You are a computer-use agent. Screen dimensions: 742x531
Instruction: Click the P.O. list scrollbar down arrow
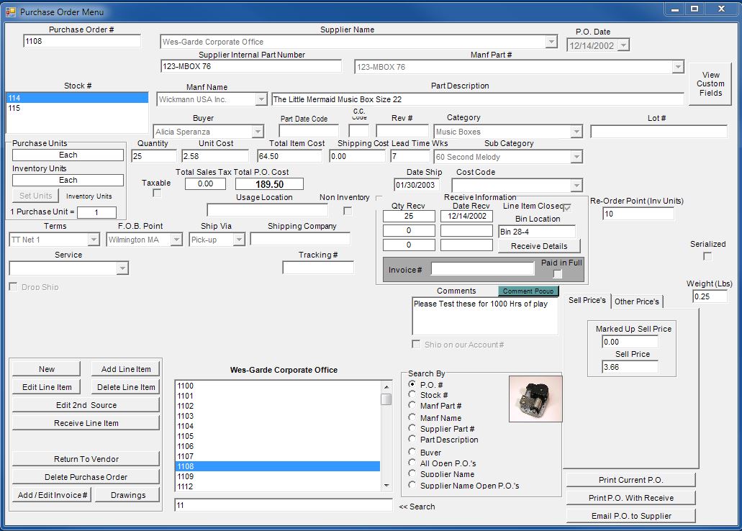[386, 486]
